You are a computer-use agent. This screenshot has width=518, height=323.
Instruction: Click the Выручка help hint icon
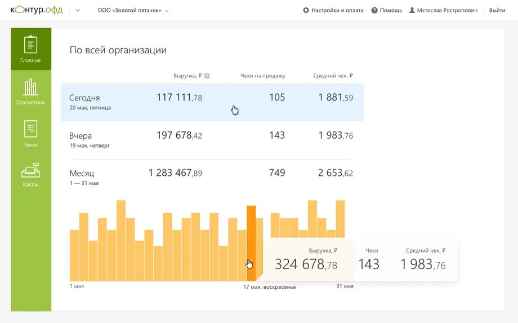(x=207, y=76)
